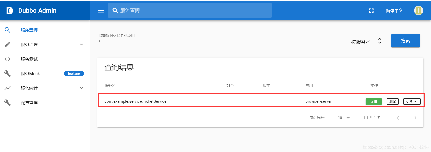
Task: Click the 服务名 column header
Action: (x=110, y=86)
